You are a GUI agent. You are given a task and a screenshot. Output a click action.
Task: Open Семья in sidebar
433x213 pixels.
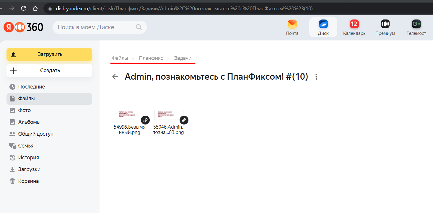pyautogui.click(x=49, y=146)
